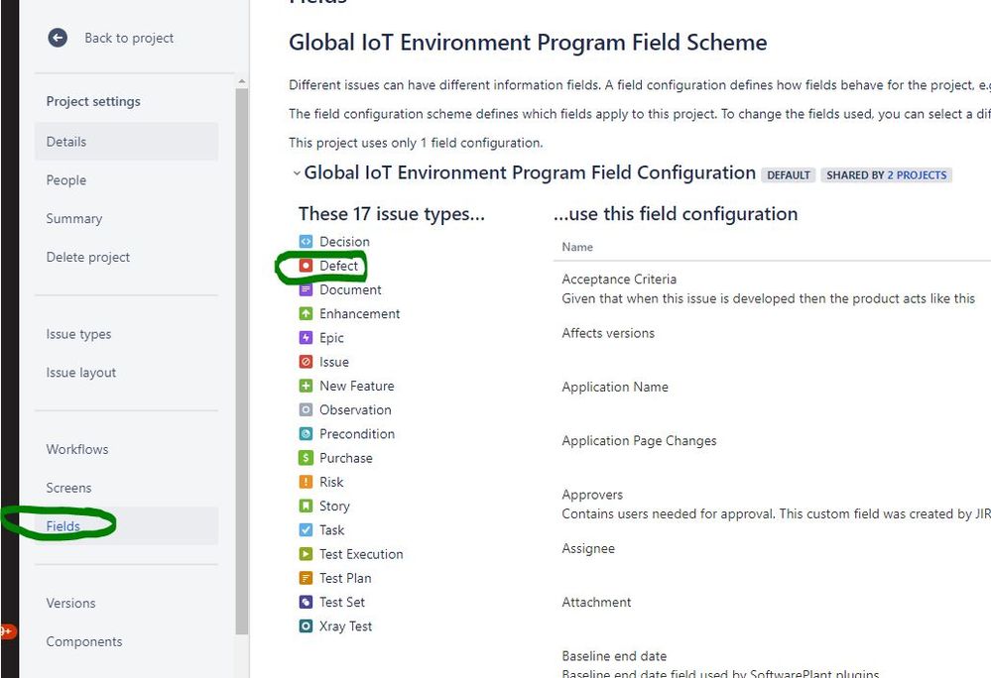This screenshot has height=678, width=991.
Task: Click the gray Observation icon
Action: 306,409
